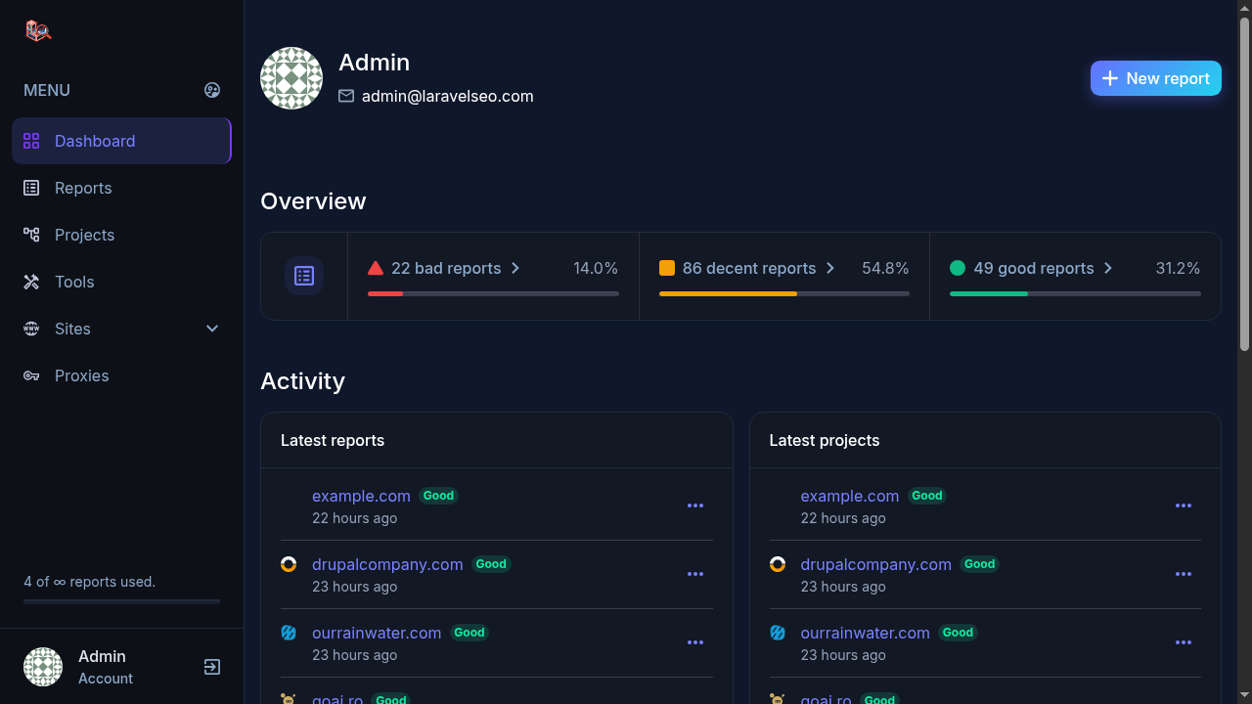The width and height of the screenshot is (1252, 704).
Task: Click Good badge next to drupalcompany.com report
Action: 491,564
